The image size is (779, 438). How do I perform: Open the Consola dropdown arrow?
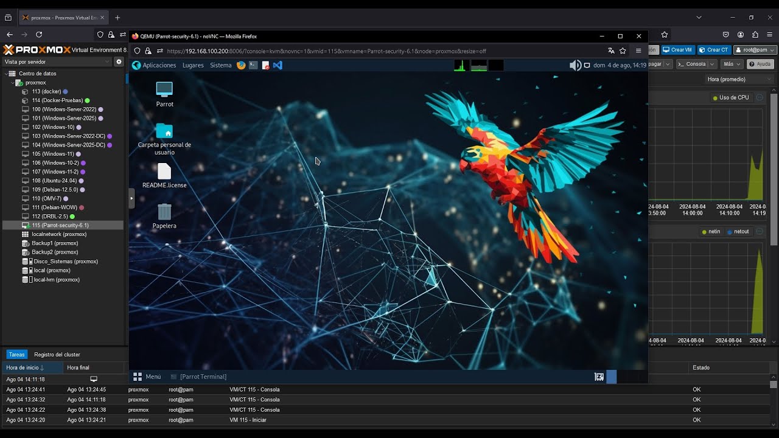(713, 64)
